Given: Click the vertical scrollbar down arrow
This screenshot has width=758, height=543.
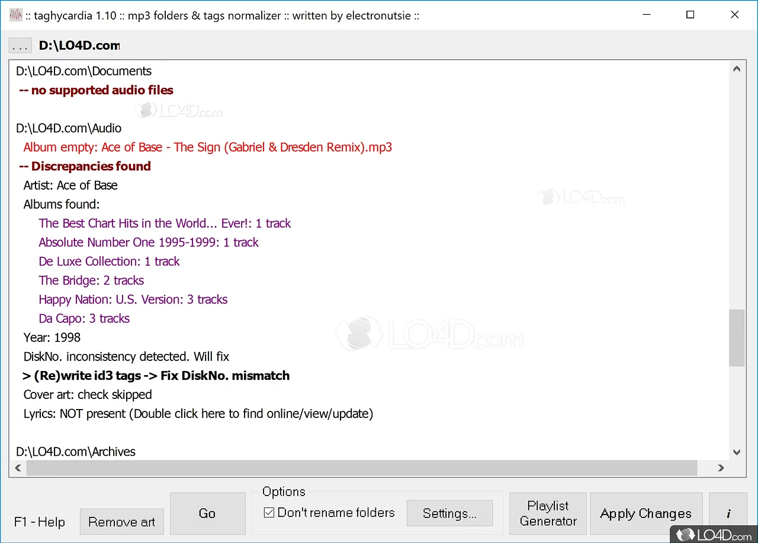Looking at the screenshot, I should (x=737, y=452).
